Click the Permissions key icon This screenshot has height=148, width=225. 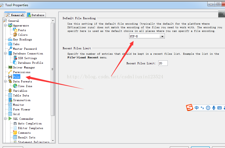point(10,72)
